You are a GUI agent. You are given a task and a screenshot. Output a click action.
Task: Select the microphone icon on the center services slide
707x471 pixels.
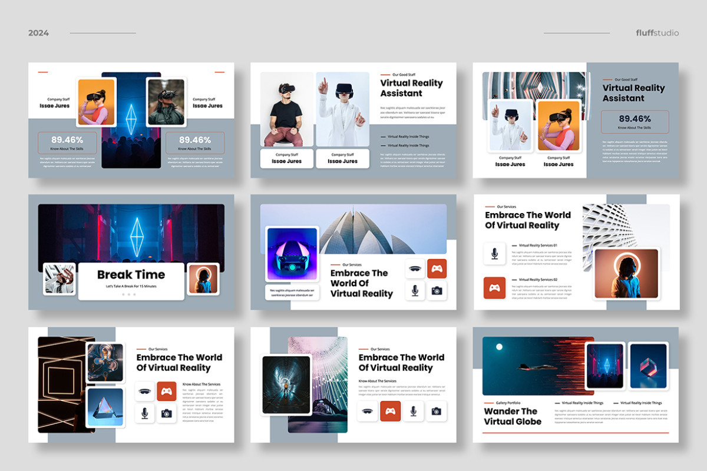tap(415, 290)
